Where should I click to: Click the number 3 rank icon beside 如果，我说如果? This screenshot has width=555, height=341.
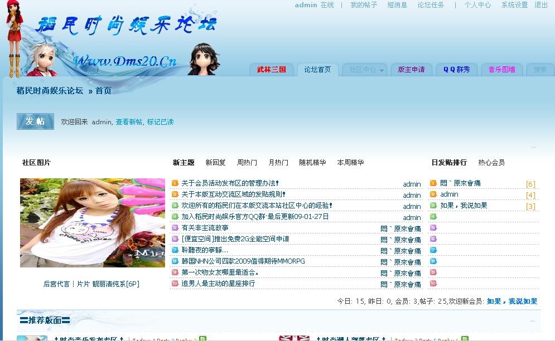click(433, 206)
